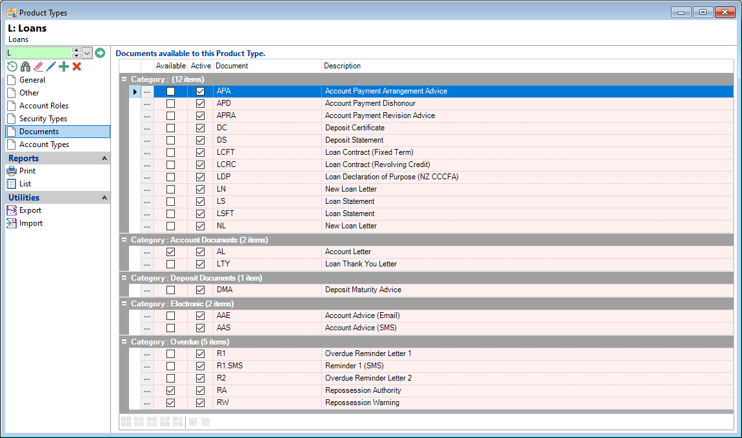Image resolution: width=742 pixels, height=438 pixels.
Task: Untick the Active checkbox for APD
Action: click(200, 104)
